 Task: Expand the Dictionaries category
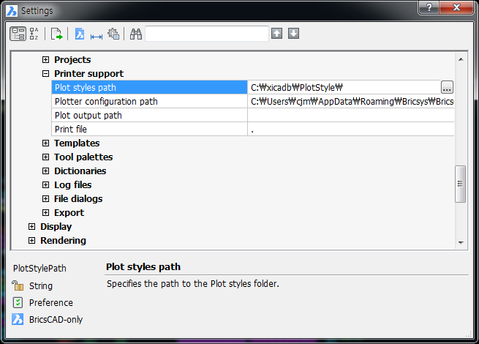point(45,171)
